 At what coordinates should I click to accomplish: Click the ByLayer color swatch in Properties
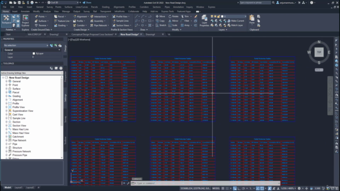tap(34, 54)
